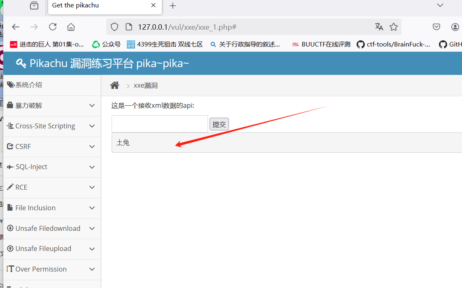Expand the SQL-Inject chevron
The width and height of the screenshot is (462, 288).
click(x=92, y=167)
